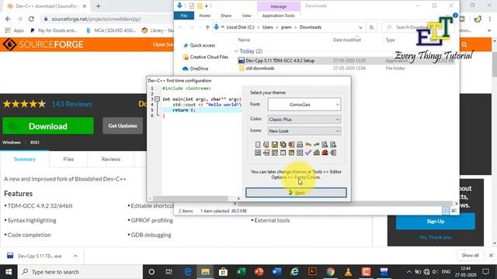Image resolution: width=497 pixels, height=279 pixels.
Task: Open VLC media player from the taskbar
Action: (x=348, y=272)
